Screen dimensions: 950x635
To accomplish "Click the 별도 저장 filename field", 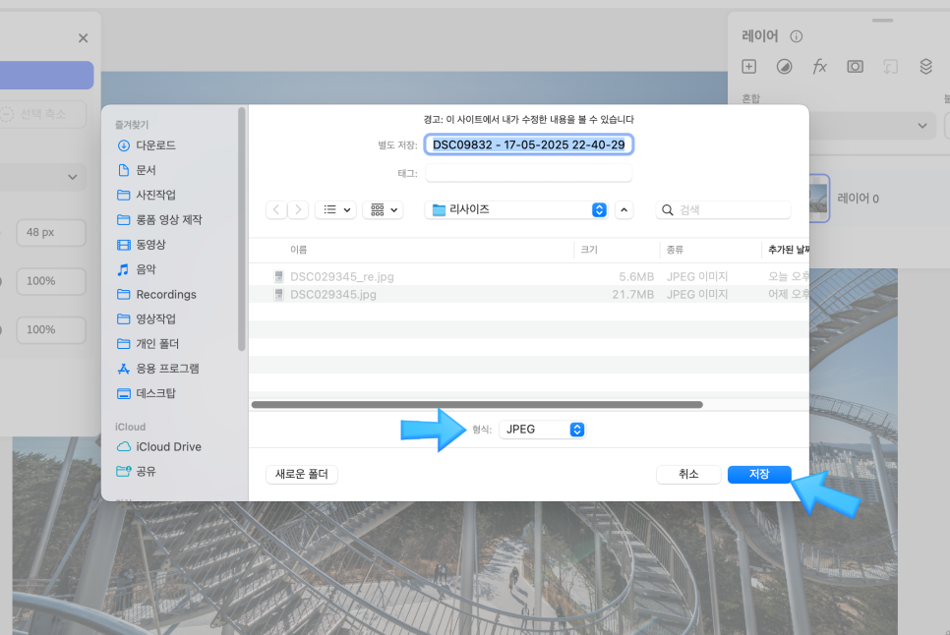I will point(528,144).
